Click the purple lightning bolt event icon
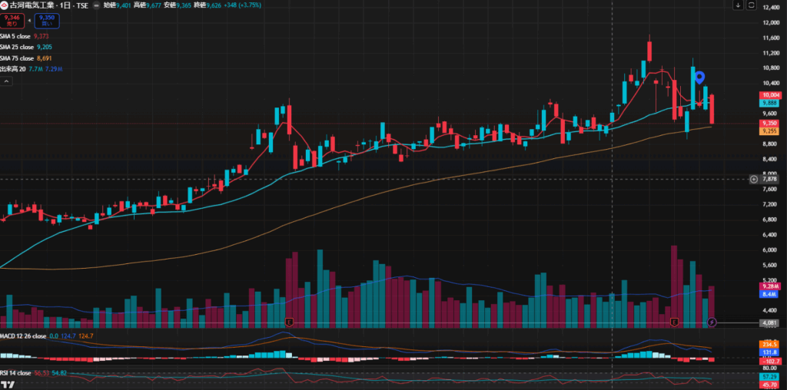This screenshot has width=787, height=390. coord(712,322)
